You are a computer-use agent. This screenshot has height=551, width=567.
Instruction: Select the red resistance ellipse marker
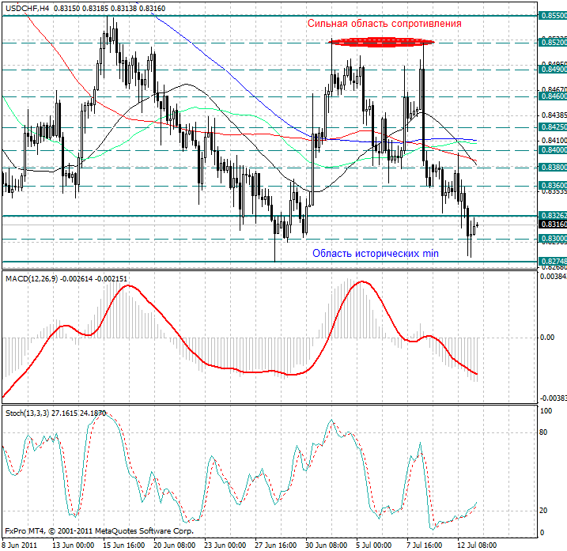tap(381, 41)
